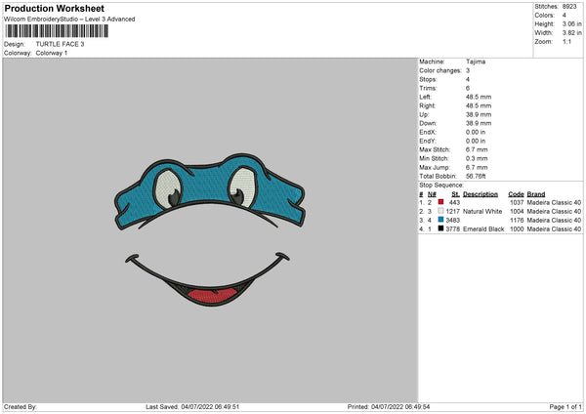586x414 pixels.
Task: Select the "Colorway 1" value
Action: [x=52, y=53]
